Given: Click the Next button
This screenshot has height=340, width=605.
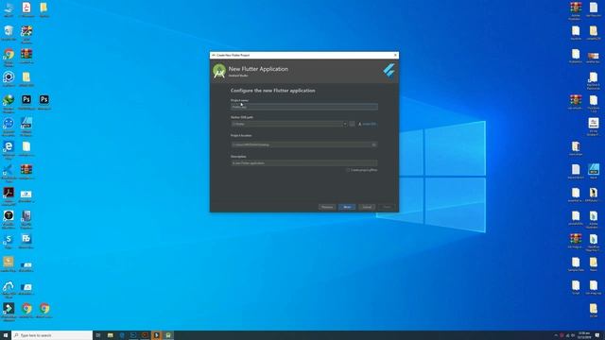Looking at the screenshot, I should (x=347, y=207).
